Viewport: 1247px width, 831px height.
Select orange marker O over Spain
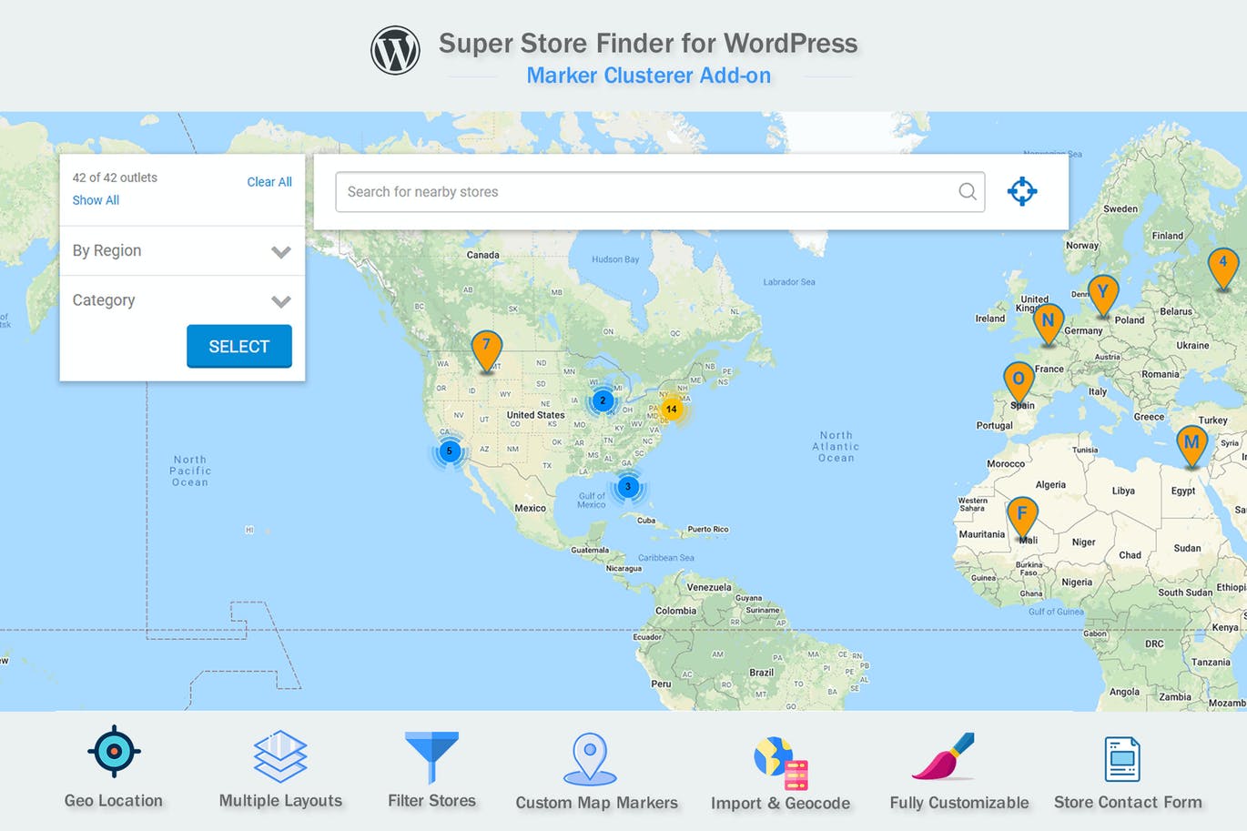click(x=1019, y=383)
